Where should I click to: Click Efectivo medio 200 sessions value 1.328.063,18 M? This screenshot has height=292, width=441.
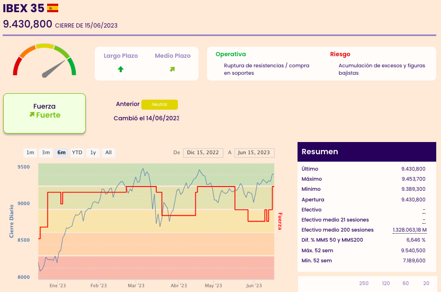[410, 230]
